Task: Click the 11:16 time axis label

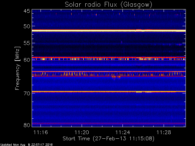Action: click(x=41, y=132)
